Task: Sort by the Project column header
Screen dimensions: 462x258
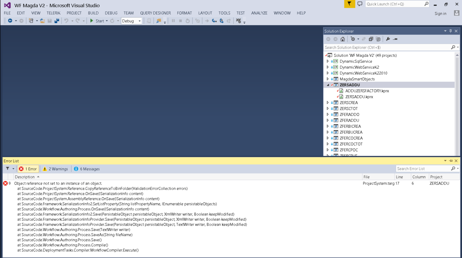Action: (x=444, y=177)
